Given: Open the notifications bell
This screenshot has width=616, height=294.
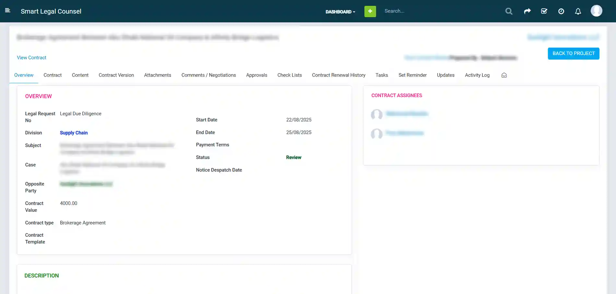Looking at the screenshot, I should pyautogui.click(x=578, y=11).
